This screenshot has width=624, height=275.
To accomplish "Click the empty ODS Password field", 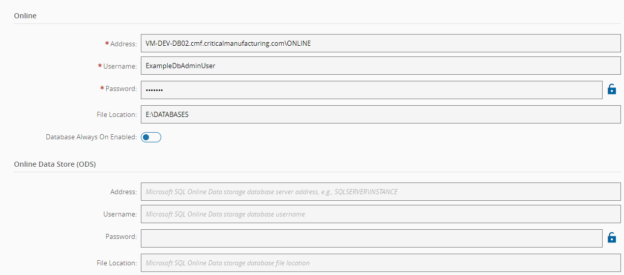I will (x=371, y=237).
